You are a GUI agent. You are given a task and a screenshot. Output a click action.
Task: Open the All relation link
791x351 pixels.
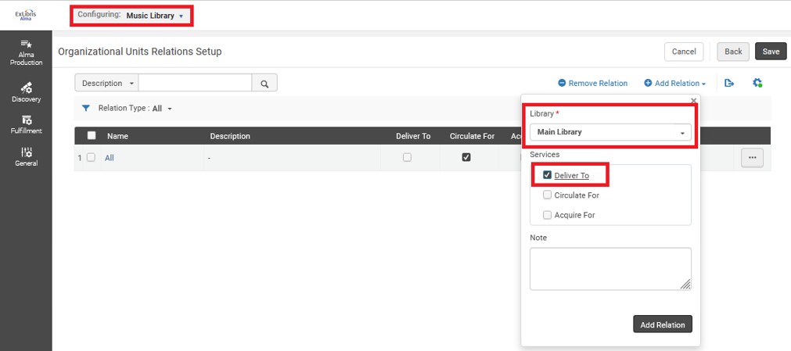click(x=110, y=158)
